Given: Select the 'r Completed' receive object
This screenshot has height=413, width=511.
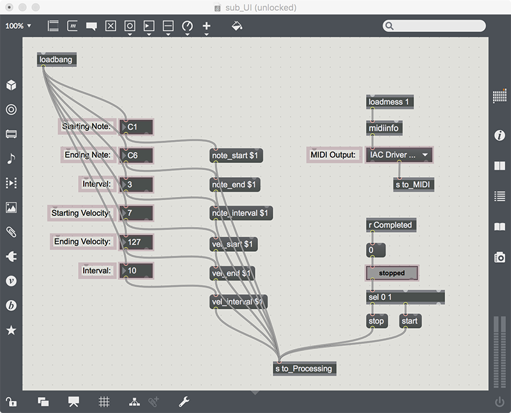Looking at the screenshot, I should tap(391, 225).
